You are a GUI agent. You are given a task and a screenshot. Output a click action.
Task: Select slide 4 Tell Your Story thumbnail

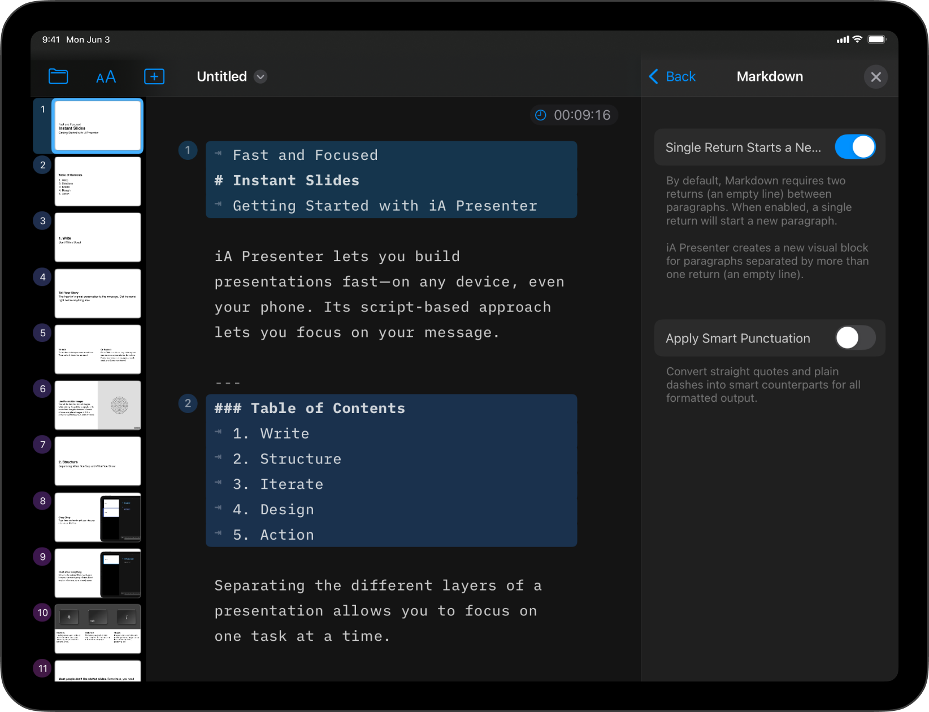98,293
